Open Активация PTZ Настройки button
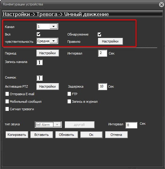The image size is (165, 169). [48, 86]
